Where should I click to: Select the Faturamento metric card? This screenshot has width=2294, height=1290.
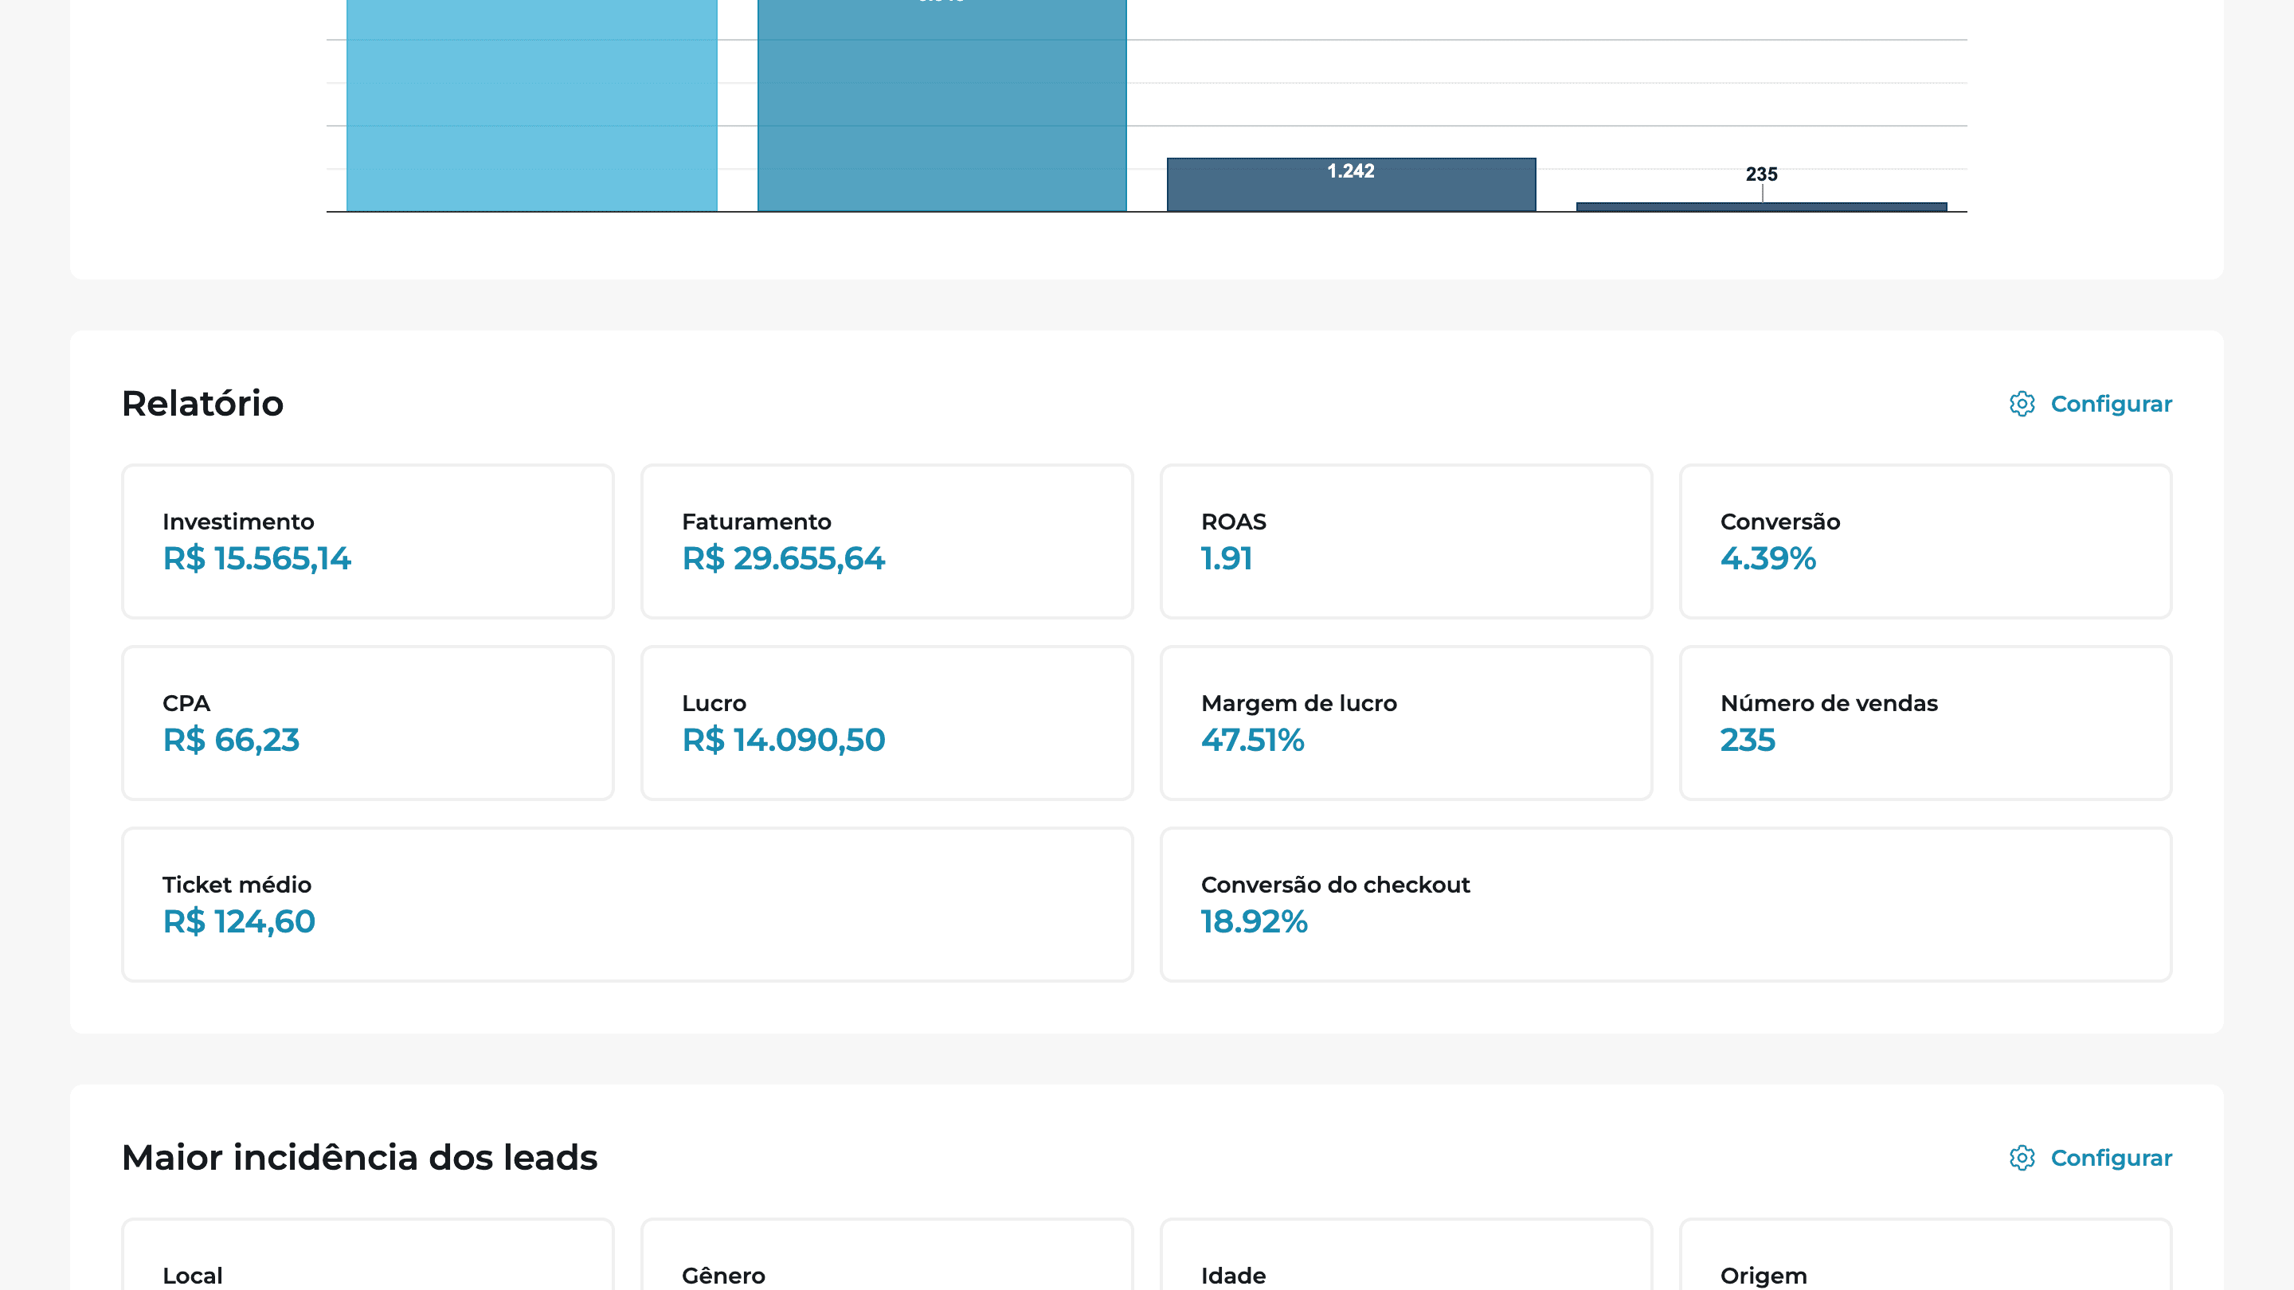pyautogui.click(x=886, y=541)
